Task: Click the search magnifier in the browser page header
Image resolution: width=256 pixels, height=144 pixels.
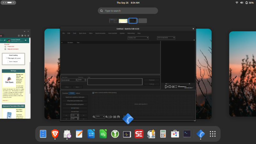Action: point(4,40)
